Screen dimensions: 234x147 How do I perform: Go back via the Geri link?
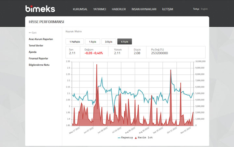coord(33,33)
